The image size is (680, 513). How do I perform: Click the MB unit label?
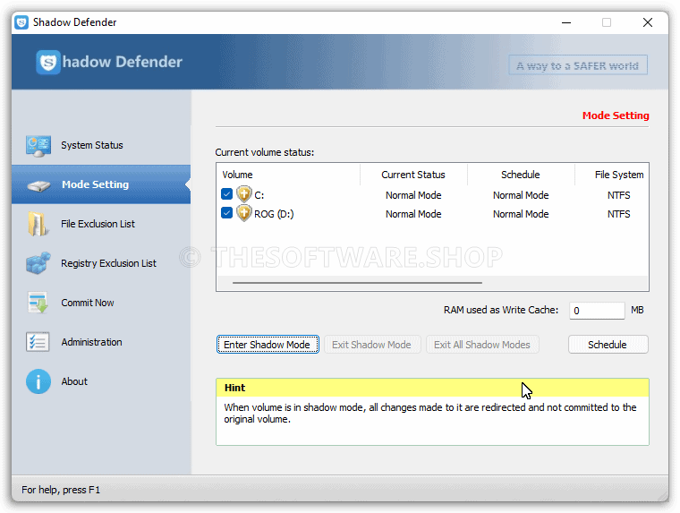tap(637, 310)
